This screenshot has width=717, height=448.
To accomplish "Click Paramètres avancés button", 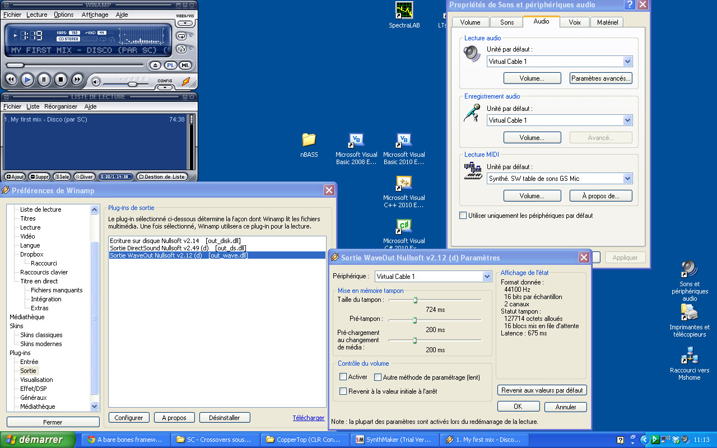I will pyautogui.click(x=601, y=78).
